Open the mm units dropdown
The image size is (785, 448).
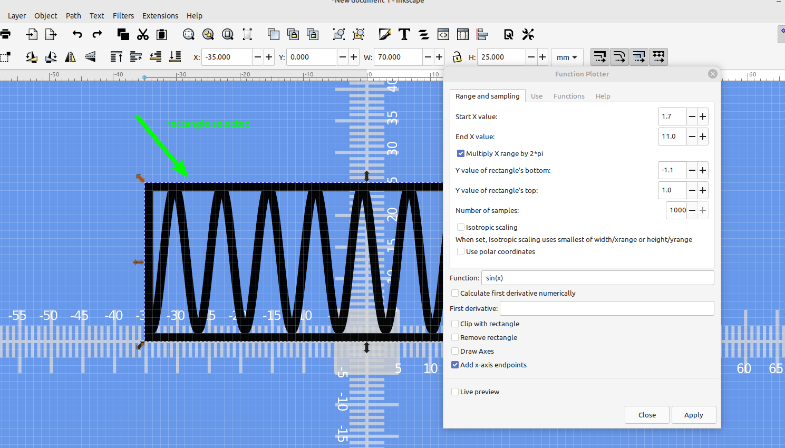[x=567, y=57]
